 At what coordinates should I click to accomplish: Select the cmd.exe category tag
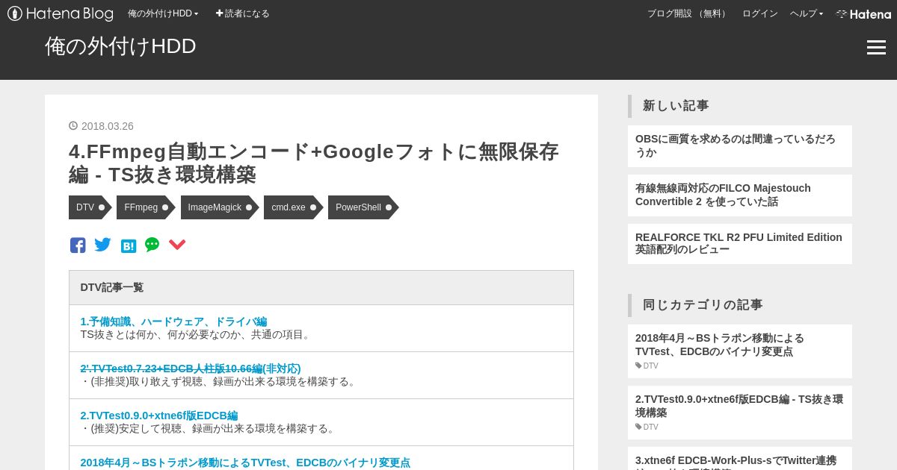pos(293,207)
